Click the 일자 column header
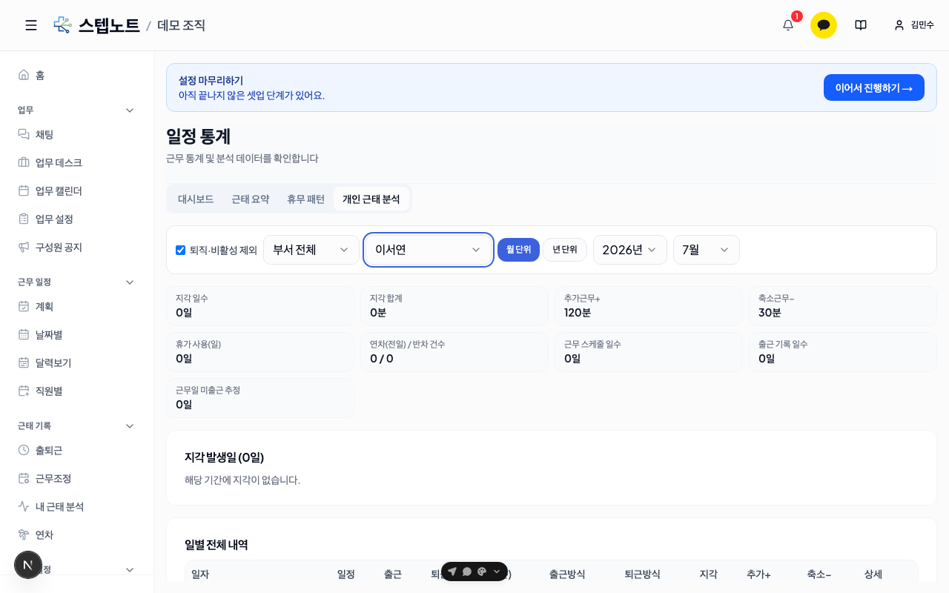This screenshot has width=949, height=593. point(200,574)
